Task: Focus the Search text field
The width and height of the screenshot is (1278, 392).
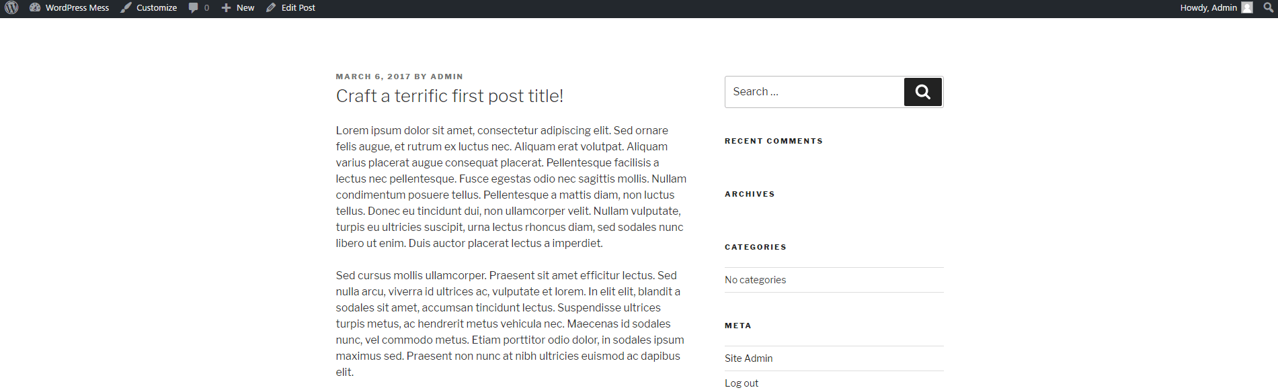Action: coord(814,92)
